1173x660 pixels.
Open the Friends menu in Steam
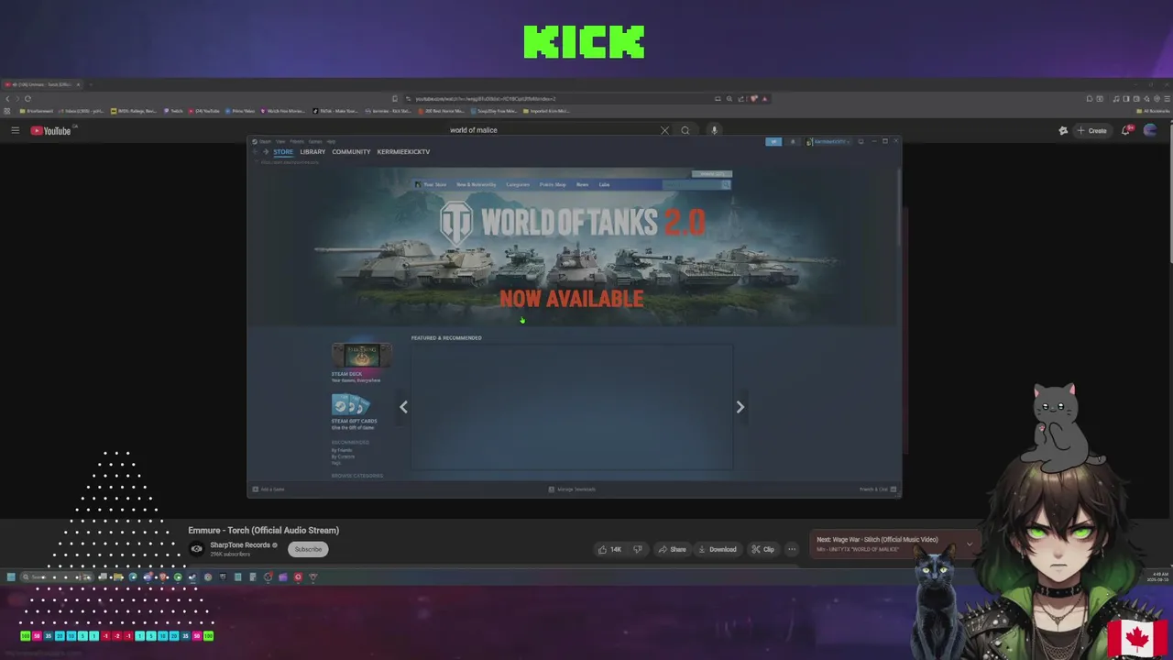pyautogui.click(x=297, y=141)
